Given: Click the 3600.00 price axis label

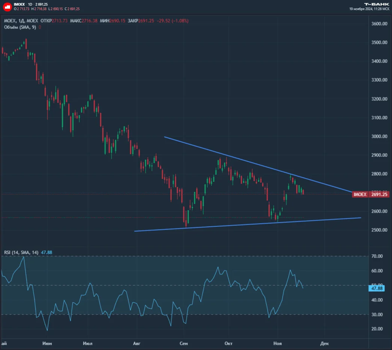Looking at the screenshot, I should tap(380, 24).
